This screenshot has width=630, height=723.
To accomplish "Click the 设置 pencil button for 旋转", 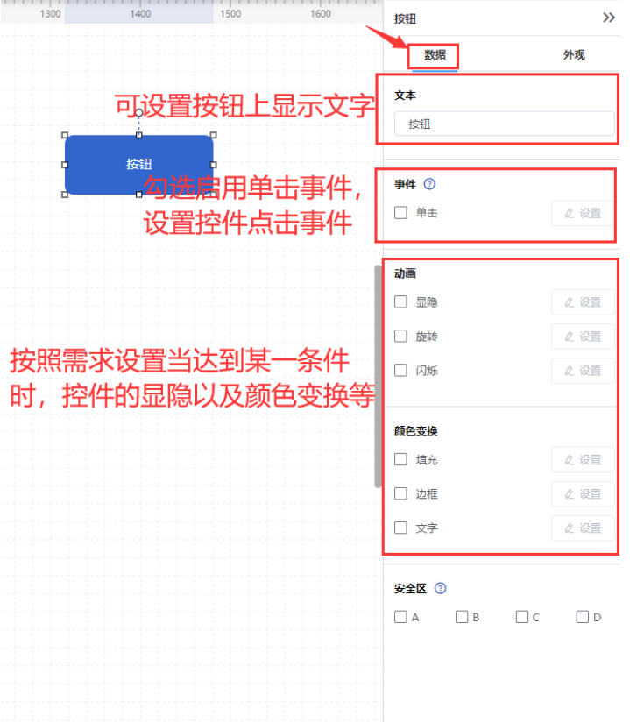I will click(x=583, y=337).
